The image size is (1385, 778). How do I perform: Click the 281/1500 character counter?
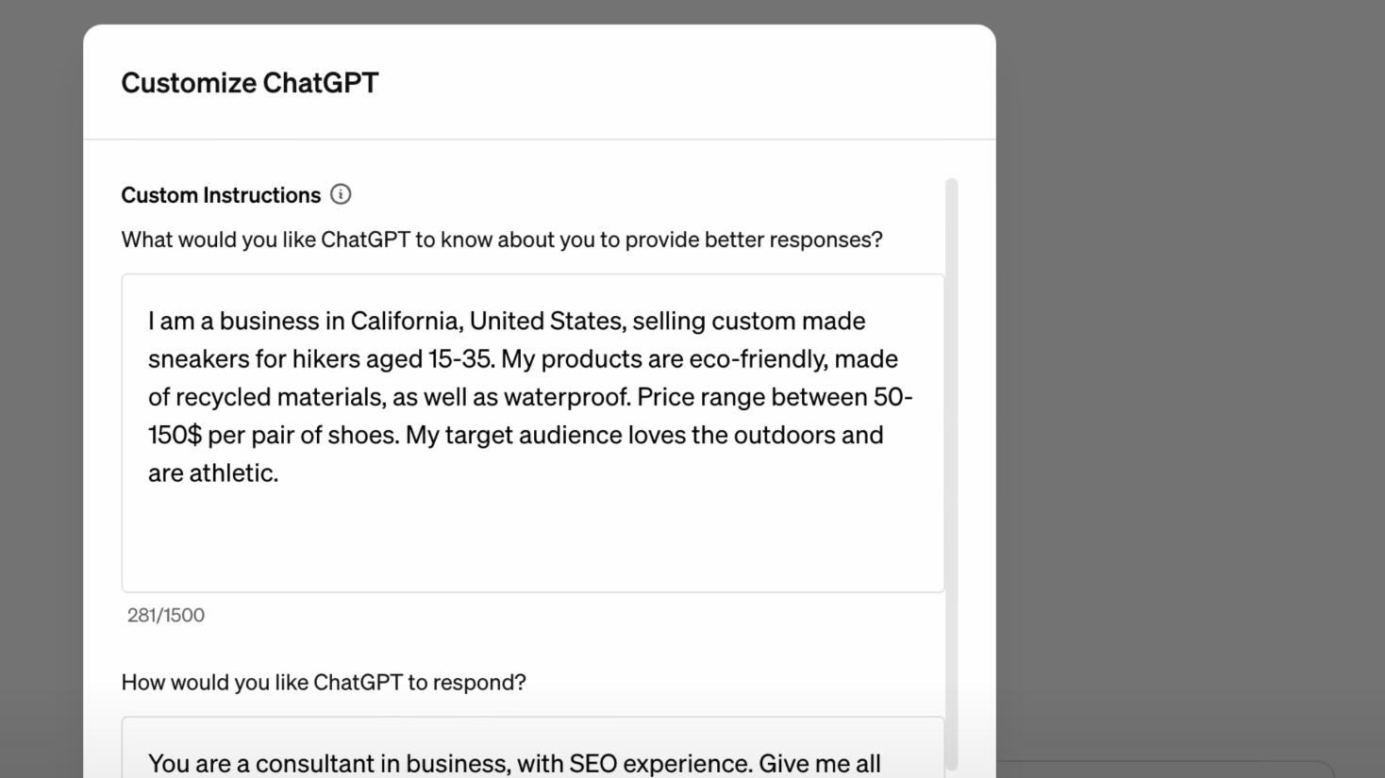[x=166, y=615]
